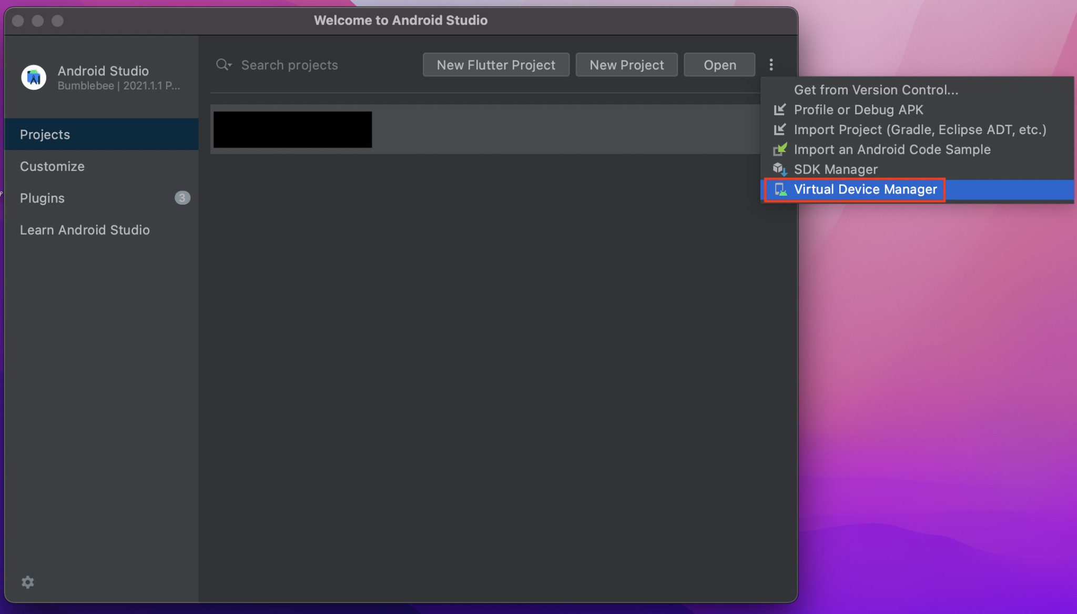Click the search magnifier icon
Image resolution: width=1077 pixels, height=614 pixels.
pyautogui.click(x=221, y=64)
